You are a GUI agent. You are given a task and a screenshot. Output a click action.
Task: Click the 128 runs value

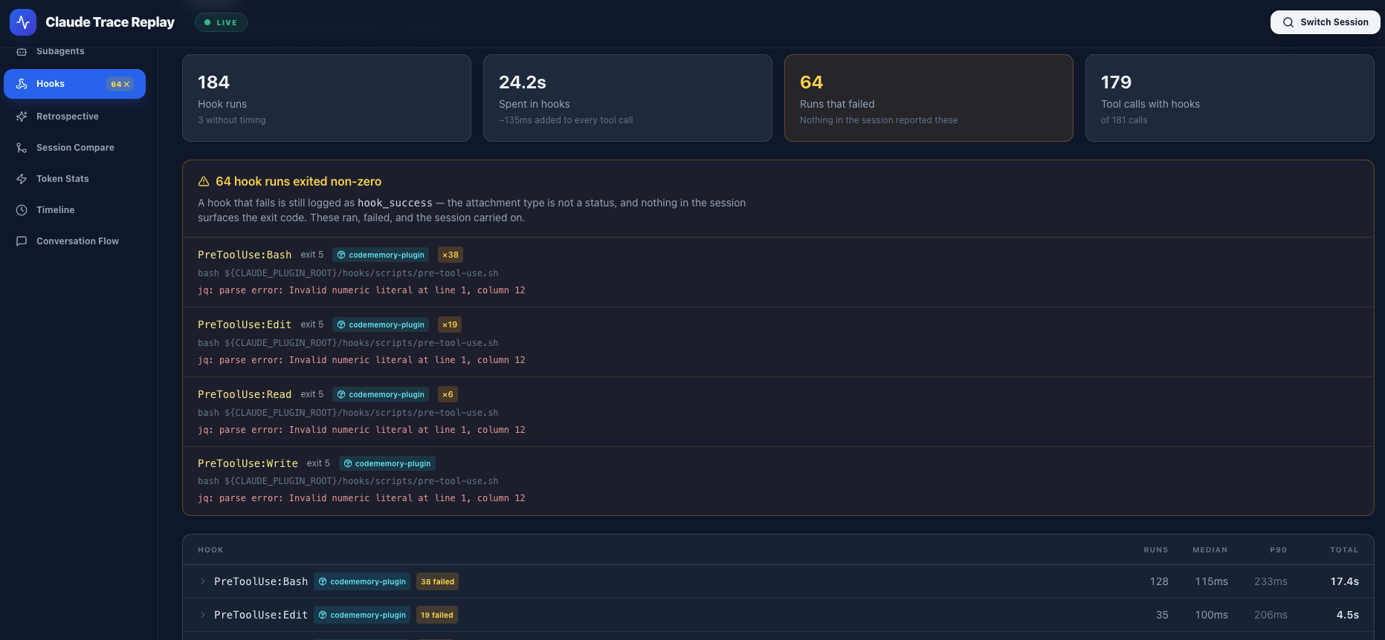pyautogui.click(x=1159, y=581)
